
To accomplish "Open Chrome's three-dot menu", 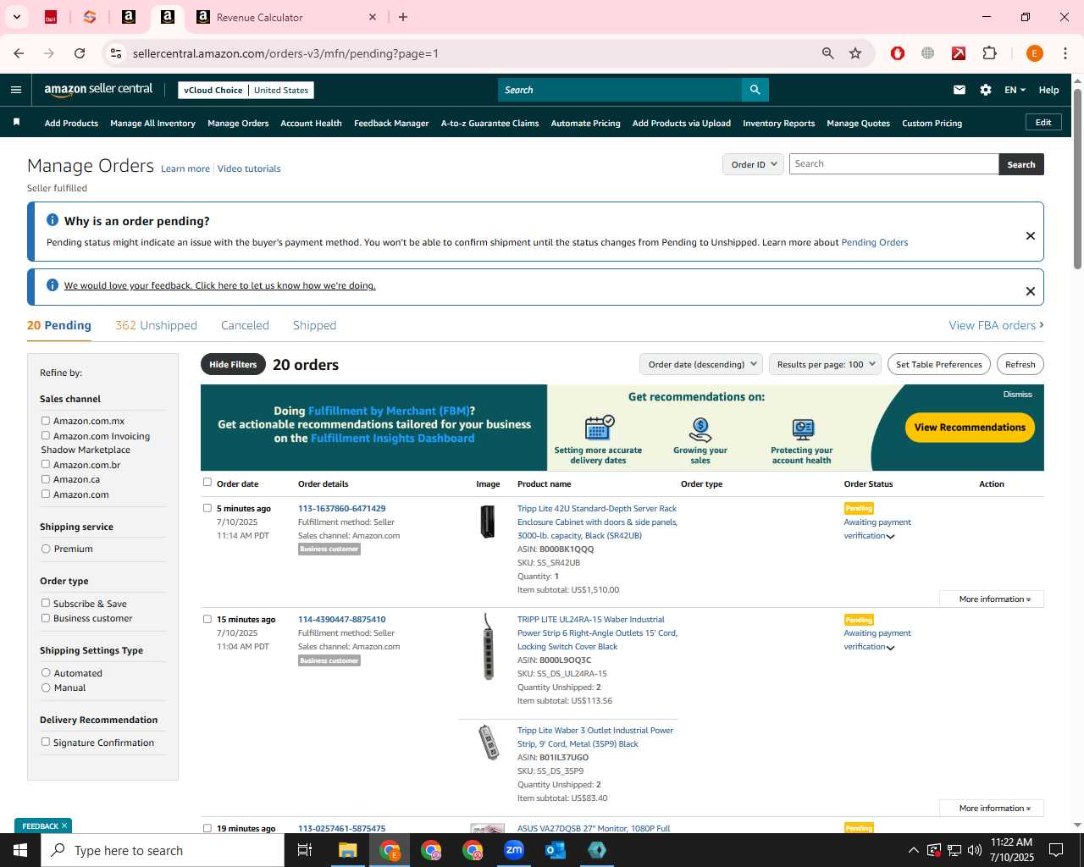I will tap(1065, 53).
